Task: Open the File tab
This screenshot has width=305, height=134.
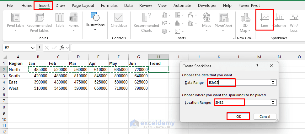Action: click(10, 5)
